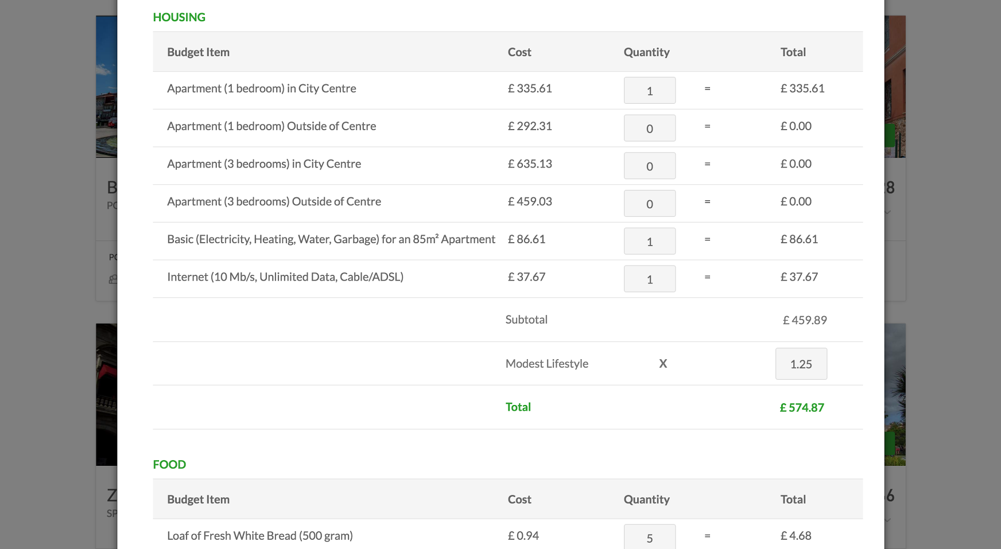This screenshot has width=1001, height=549.
Task: Click Internet quantity input
Action: coord(649,279)
